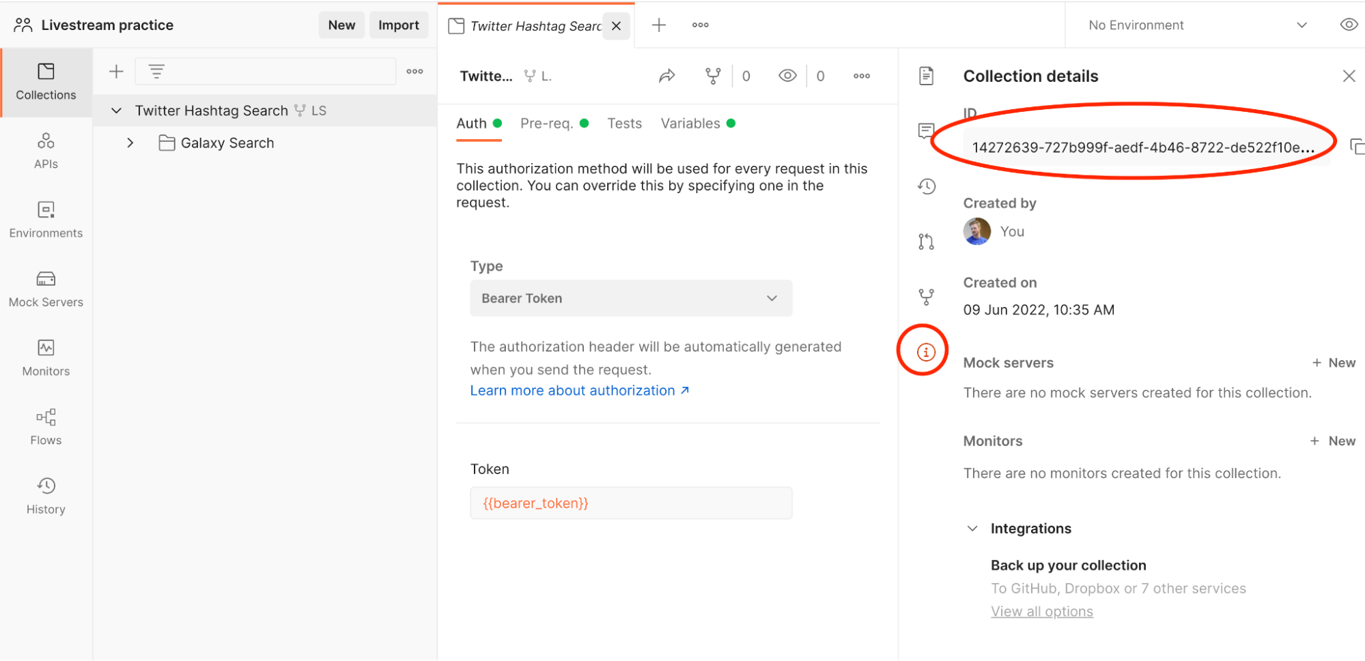Open the No Environment dropdown

point(1197,25)
